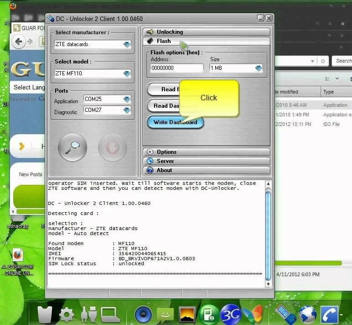
Task: Click log scrollbar up arrow
Action: pyautogui.click(x=268, y=183)
